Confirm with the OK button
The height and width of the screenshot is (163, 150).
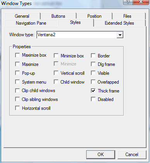pyautogui.click(x=101, y=155)
